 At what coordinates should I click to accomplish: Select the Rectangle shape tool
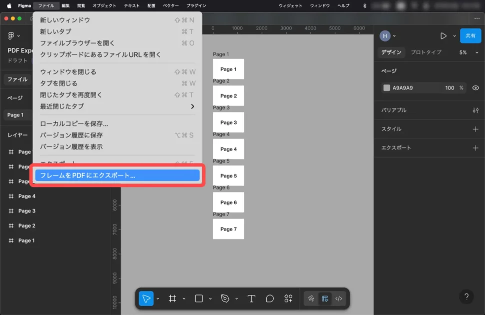tap(199, 298)
